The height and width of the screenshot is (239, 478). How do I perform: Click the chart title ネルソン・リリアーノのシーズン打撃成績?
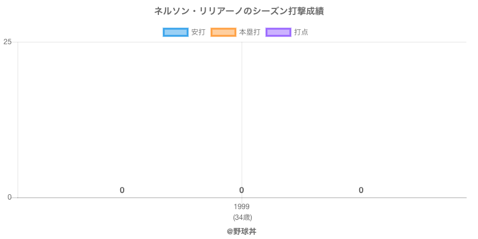point(239,11)
